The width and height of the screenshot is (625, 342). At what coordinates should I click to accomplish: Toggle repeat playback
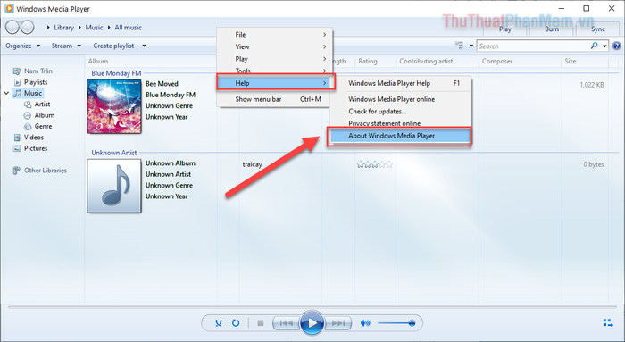(x=236, y=323)
